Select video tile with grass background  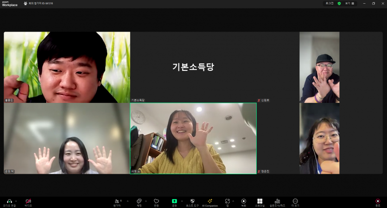click(x=67, y=67)
